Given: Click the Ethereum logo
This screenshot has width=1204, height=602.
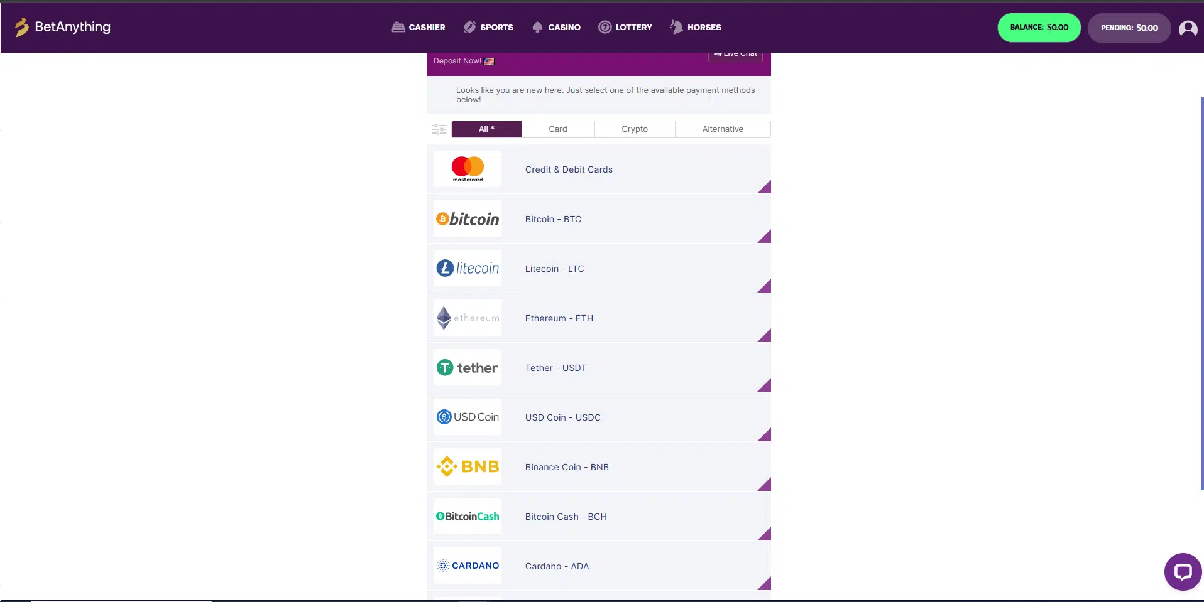Looking at the screenshot, I should coord(468,318).
